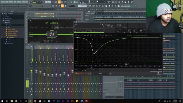This screenshot has height=103, width=183.
Task: Open ShaperBox help circle icon
Action: pos(110,74)
